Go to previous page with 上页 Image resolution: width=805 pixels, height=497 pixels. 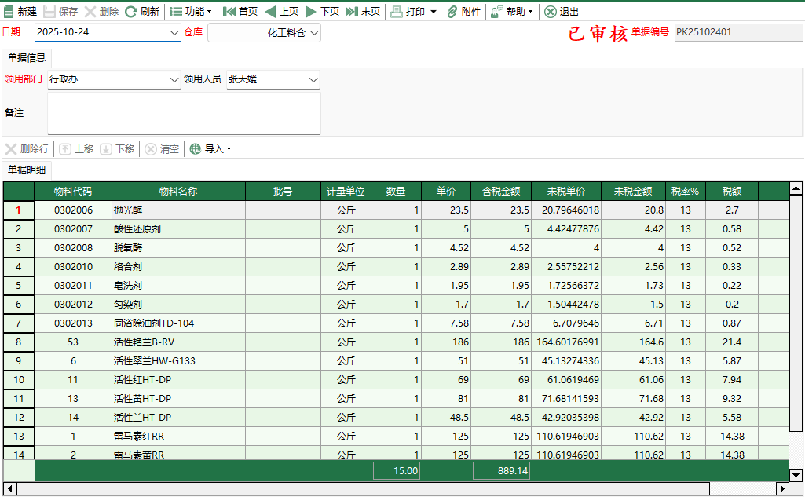pos(284,12)
